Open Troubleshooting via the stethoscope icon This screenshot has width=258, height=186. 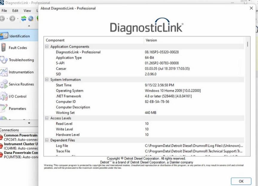[x=4, y=60]
